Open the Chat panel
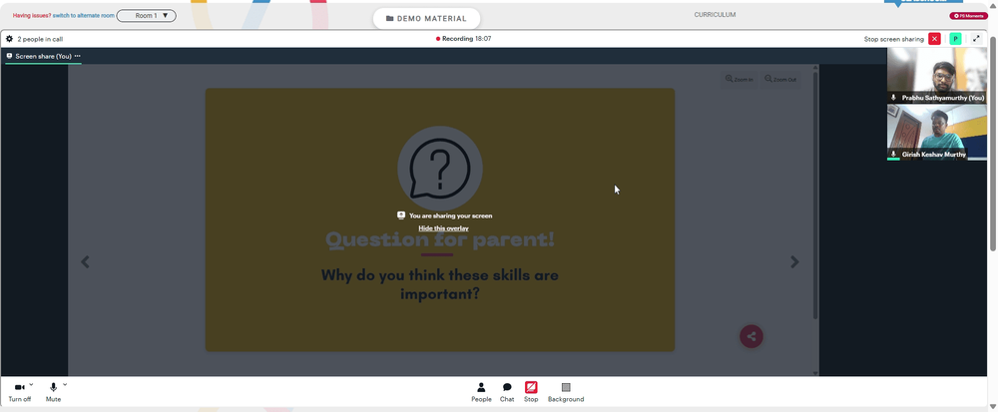The width and height of the screenshot is (998, 412). [x=507, y=392]
